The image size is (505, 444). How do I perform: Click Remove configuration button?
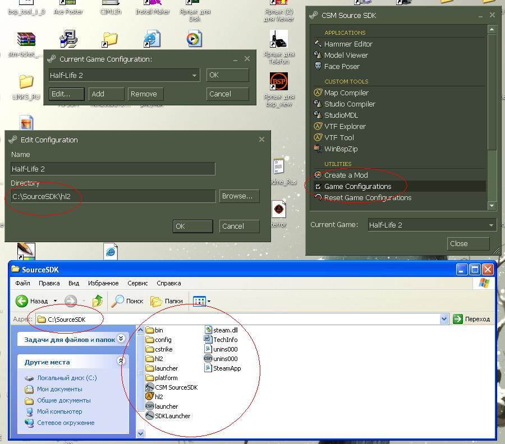pyautogui.click(x=145, y=94)
